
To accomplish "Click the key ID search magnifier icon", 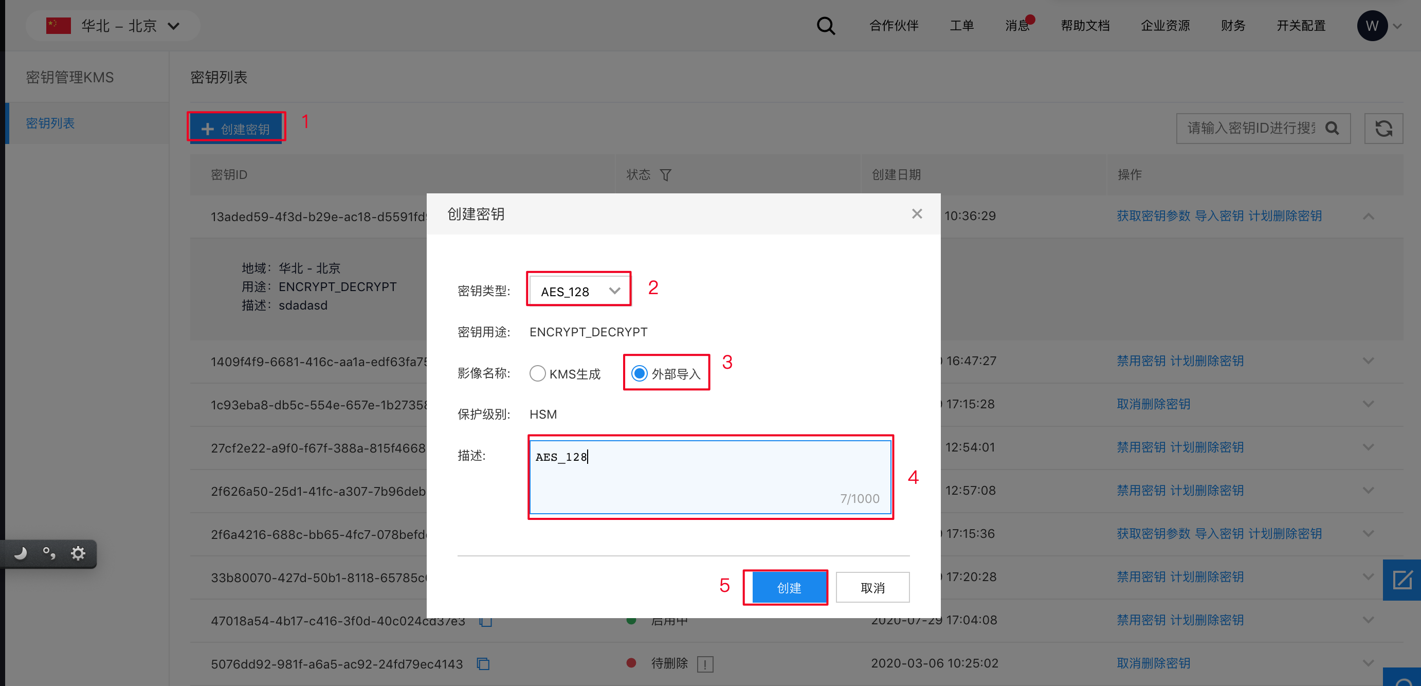I will click(x=1332, y=129).
